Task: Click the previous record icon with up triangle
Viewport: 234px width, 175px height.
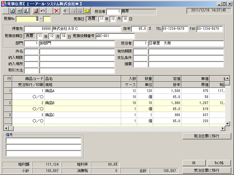Action: coord(12,11)
